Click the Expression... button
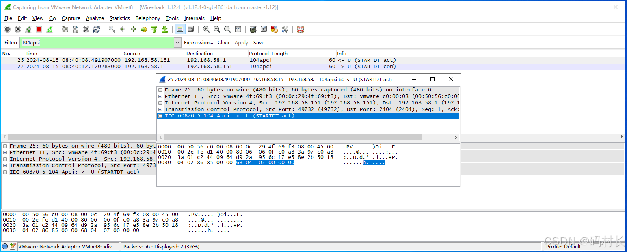Screen dimensions: 627x252 click(199, 43)
